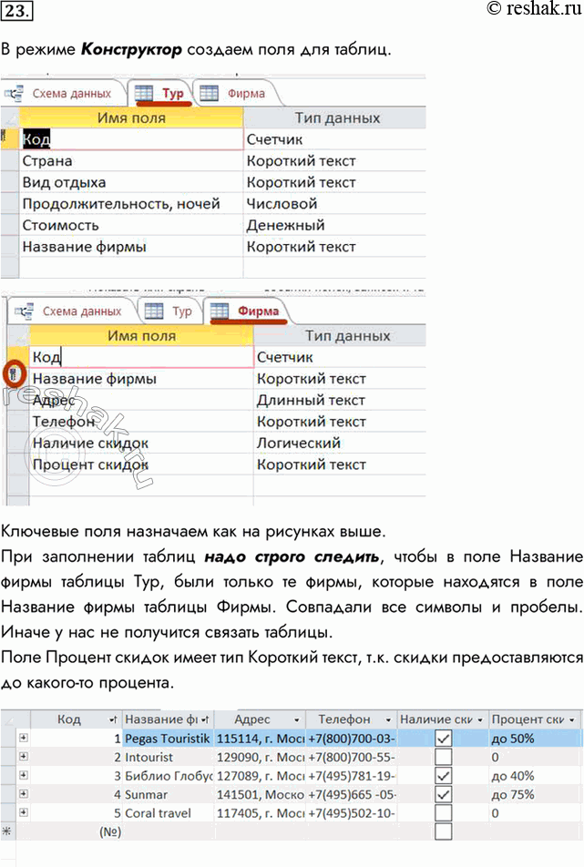Click the key row selector of Тур's Код field

[x=9, y=138]
